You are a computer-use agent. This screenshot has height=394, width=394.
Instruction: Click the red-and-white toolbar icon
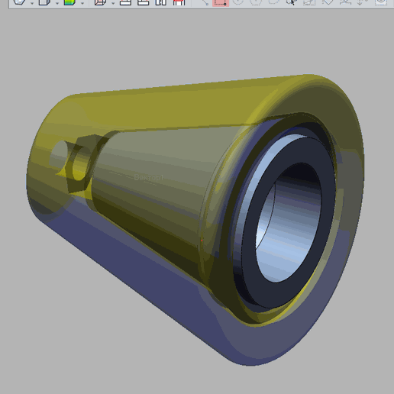point(179,2)
